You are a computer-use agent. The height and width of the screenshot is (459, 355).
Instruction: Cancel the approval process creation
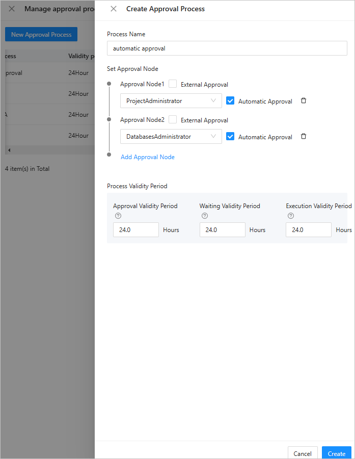(303, 453)
